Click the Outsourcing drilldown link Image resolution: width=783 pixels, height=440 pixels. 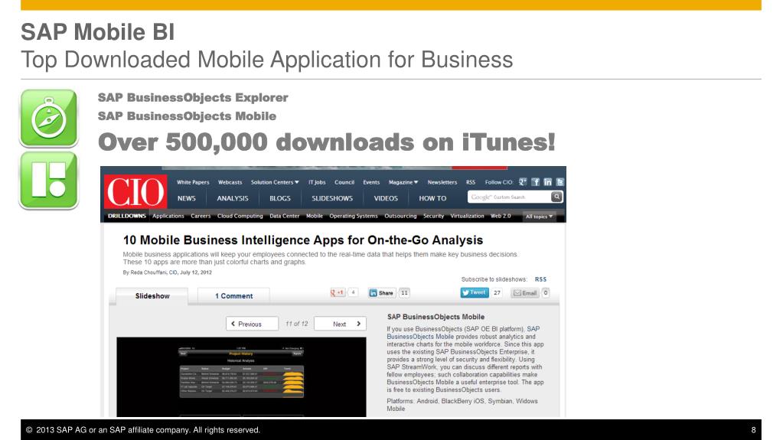pos(400,217)
